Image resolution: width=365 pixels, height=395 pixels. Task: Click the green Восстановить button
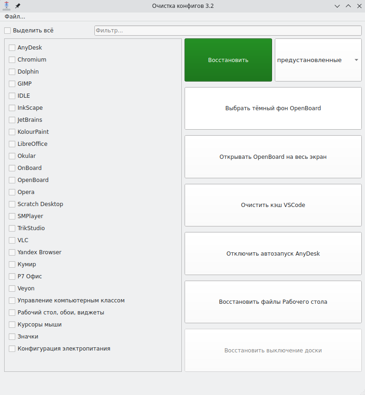pos(228,60)
